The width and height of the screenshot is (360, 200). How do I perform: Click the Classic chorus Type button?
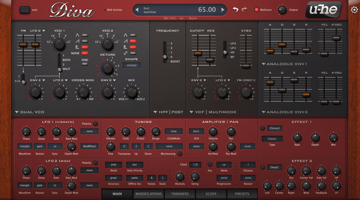[272, 139]
